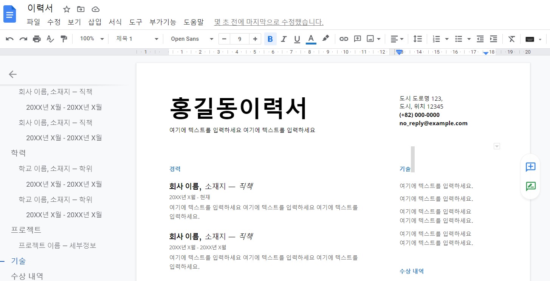The height and width of the screenshot is (281, 550).
Task: Open the Google Docs home icon
Action: [10, 14]
